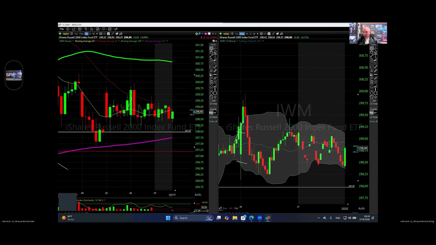Toggle the Rpt checkbox in right drawing toolbar
The width and height of the screenshot is (436, 245).
[x=371, y=101]
